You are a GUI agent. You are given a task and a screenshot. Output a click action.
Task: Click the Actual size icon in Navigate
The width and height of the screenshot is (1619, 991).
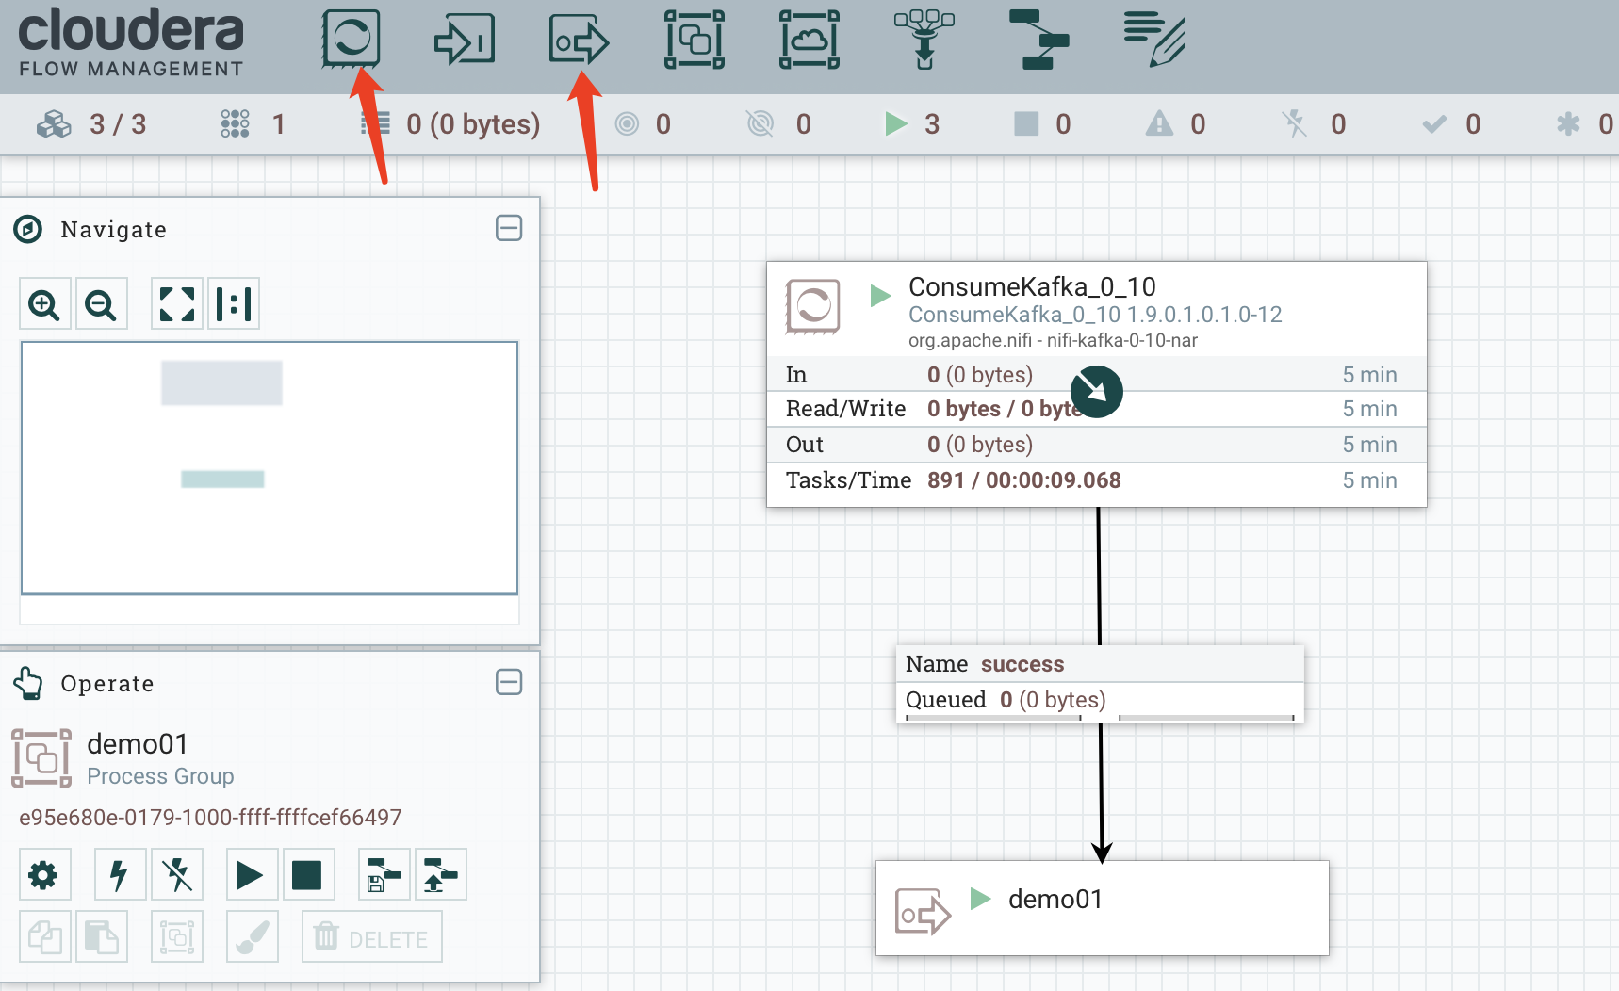tap(233, 304)
